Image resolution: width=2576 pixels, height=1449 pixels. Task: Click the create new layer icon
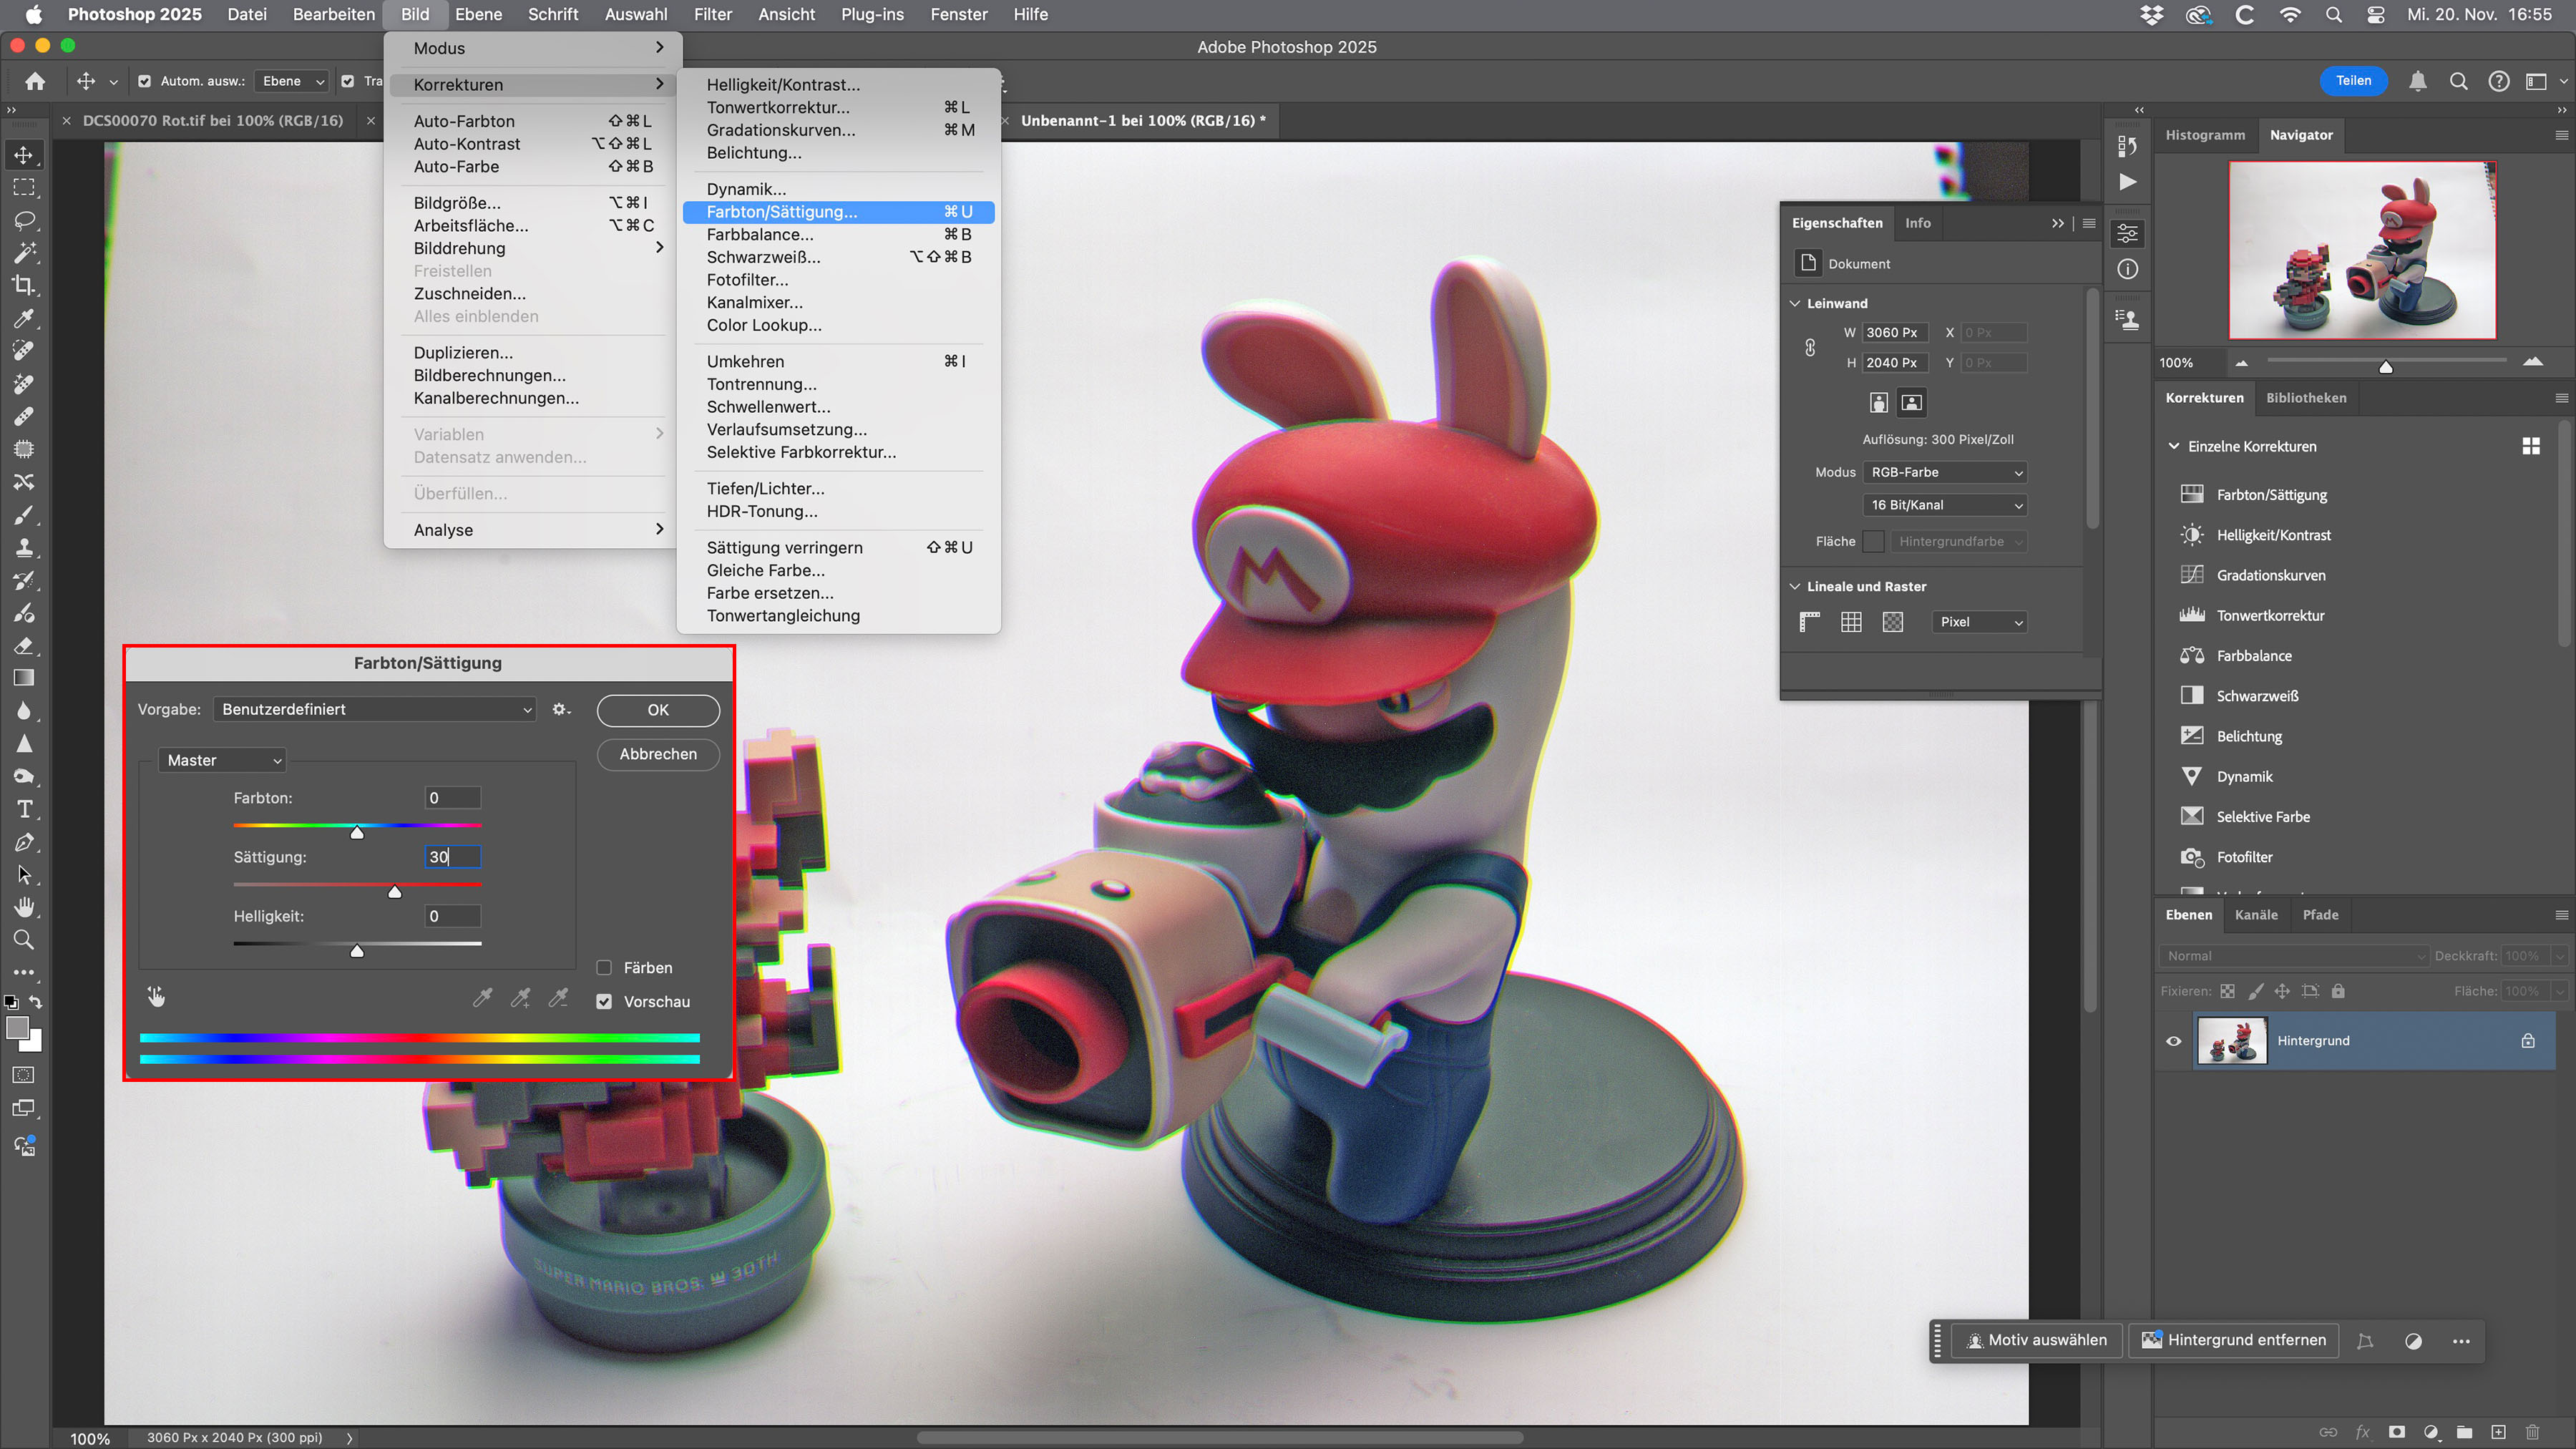tap(2498, 1432)
